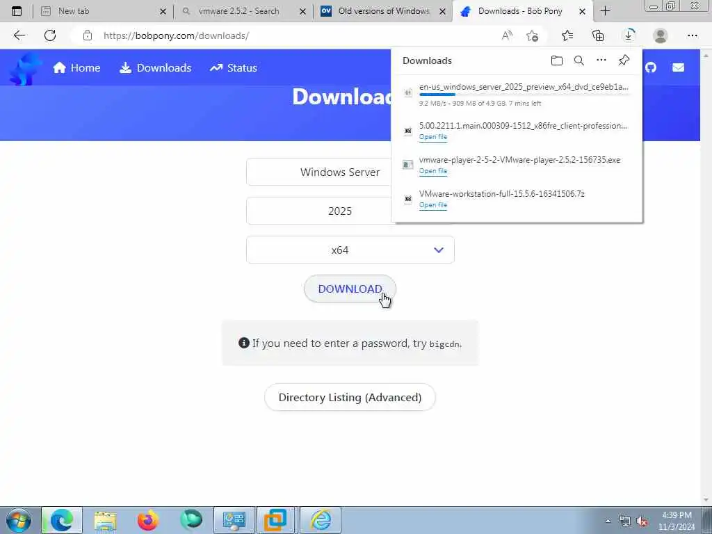
Task: Open the profile avatar menu
Action: (x=661, y=35)
